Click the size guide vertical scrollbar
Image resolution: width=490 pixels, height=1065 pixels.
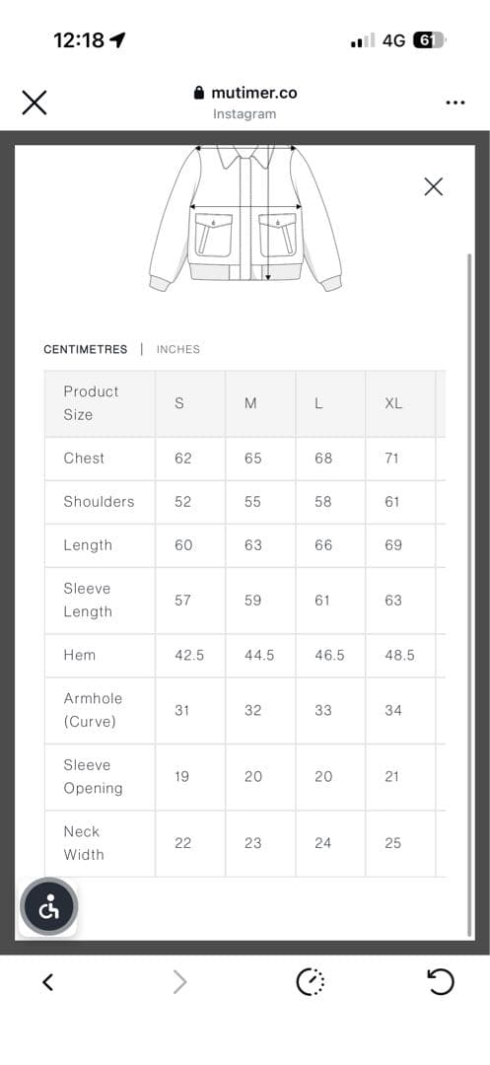pyautogui.click(x=469, y=595)
